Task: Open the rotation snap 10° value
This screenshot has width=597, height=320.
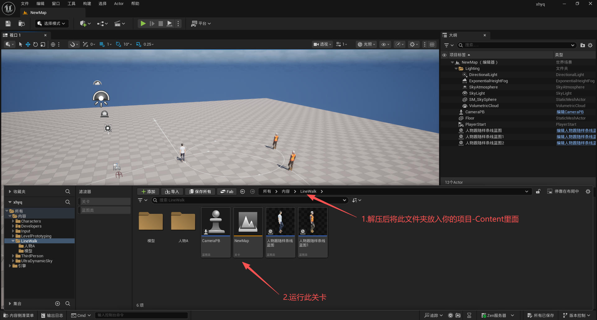Action: [127, 44]
